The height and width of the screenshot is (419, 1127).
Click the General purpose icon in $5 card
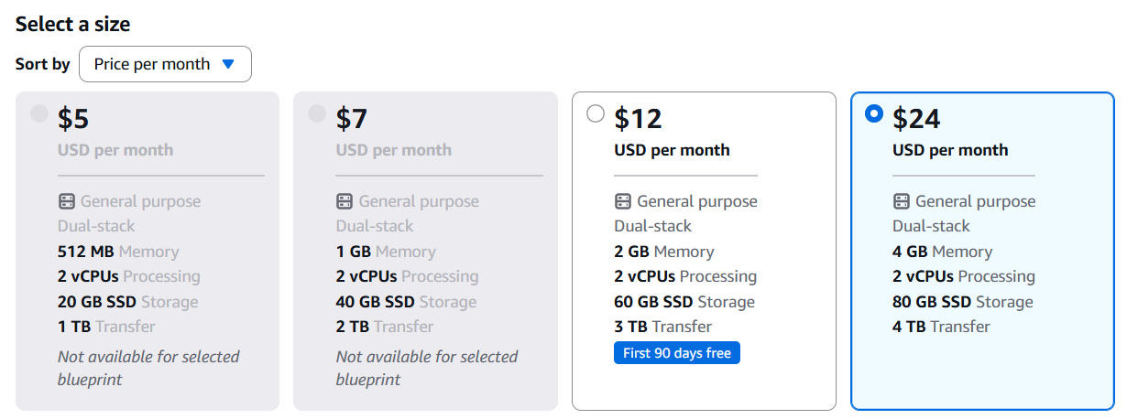(x=66, y=201)
